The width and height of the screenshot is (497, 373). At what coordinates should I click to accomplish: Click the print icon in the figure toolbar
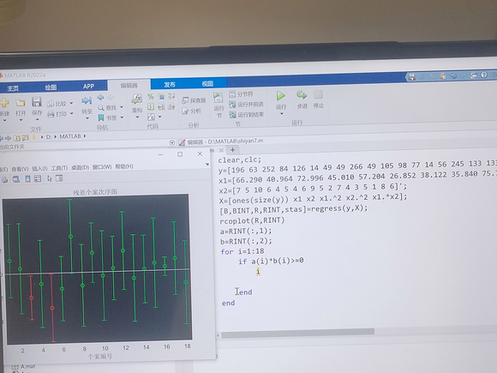[5, 179]
